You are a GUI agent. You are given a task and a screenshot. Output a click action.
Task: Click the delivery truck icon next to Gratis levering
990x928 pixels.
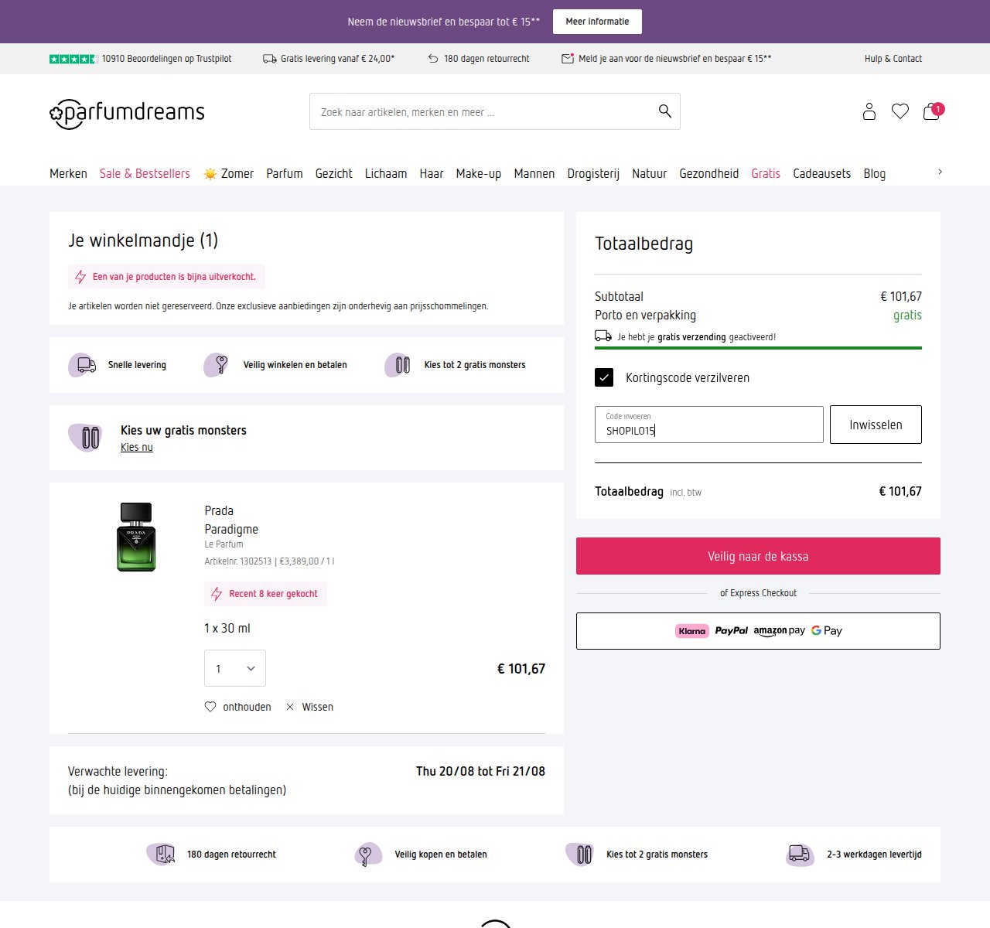click(269, 59)
